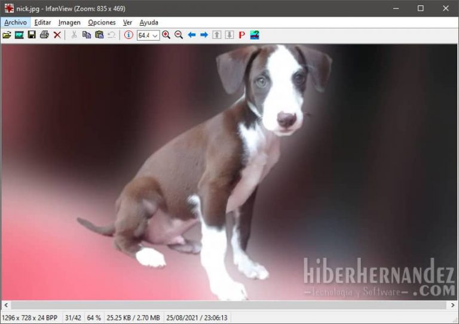Expand the zoom percentage dropdown

[x=155, y=36]
